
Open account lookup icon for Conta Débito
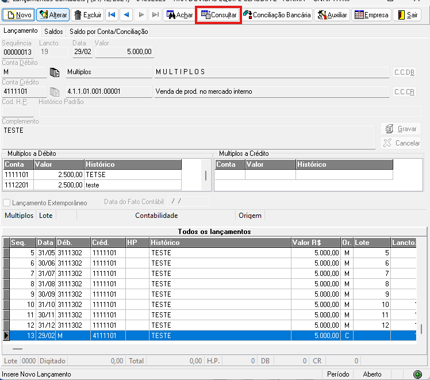55,72
